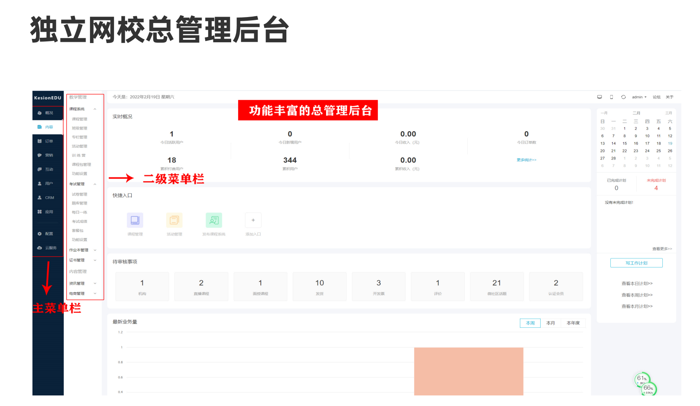Click the 直播课程 pending review card
700x406 pixels.
click(x=201, y=287)
